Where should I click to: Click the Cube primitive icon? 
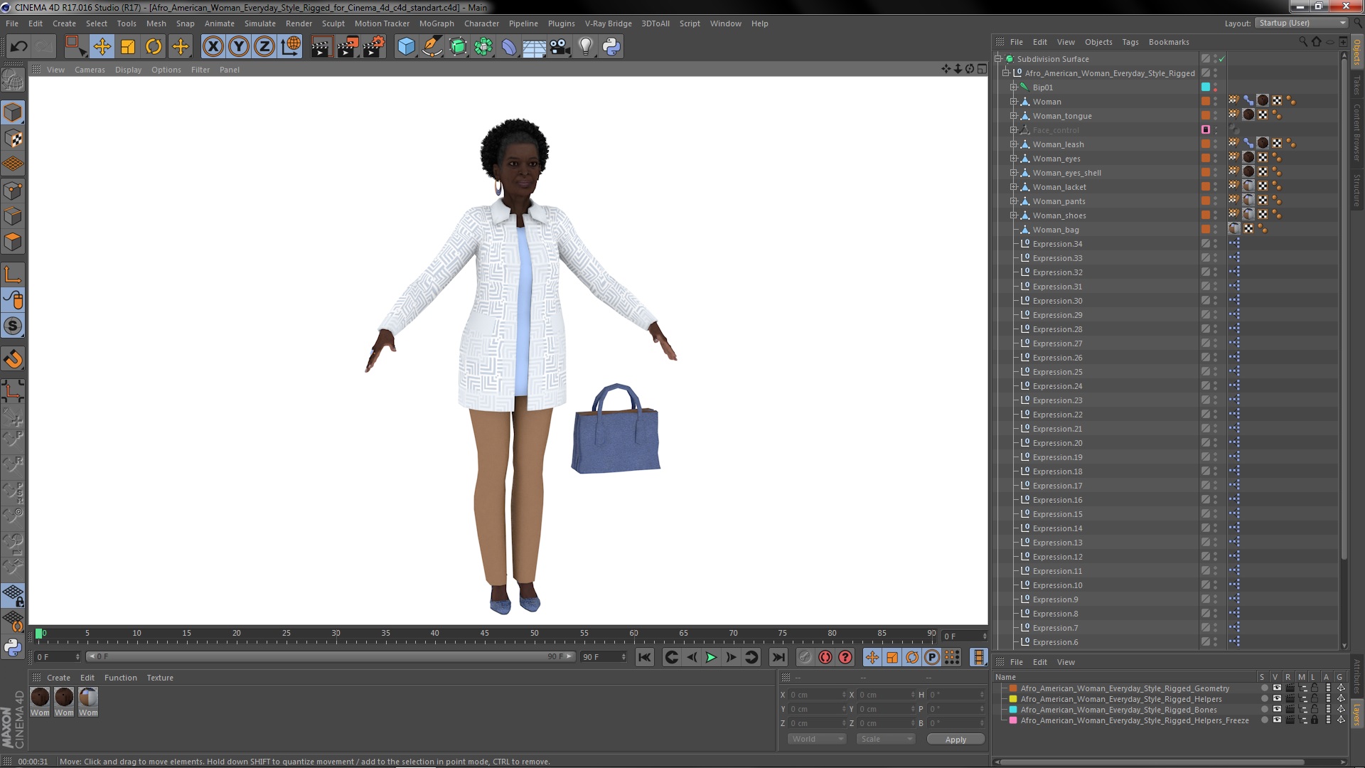[x=406, y=47]
